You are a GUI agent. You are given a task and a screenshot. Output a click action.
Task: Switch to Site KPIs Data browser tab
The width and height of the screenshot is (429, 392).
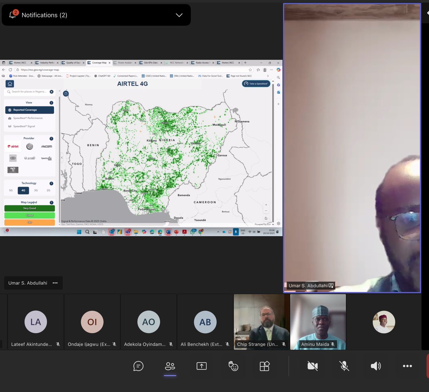[x=151, y=63]
